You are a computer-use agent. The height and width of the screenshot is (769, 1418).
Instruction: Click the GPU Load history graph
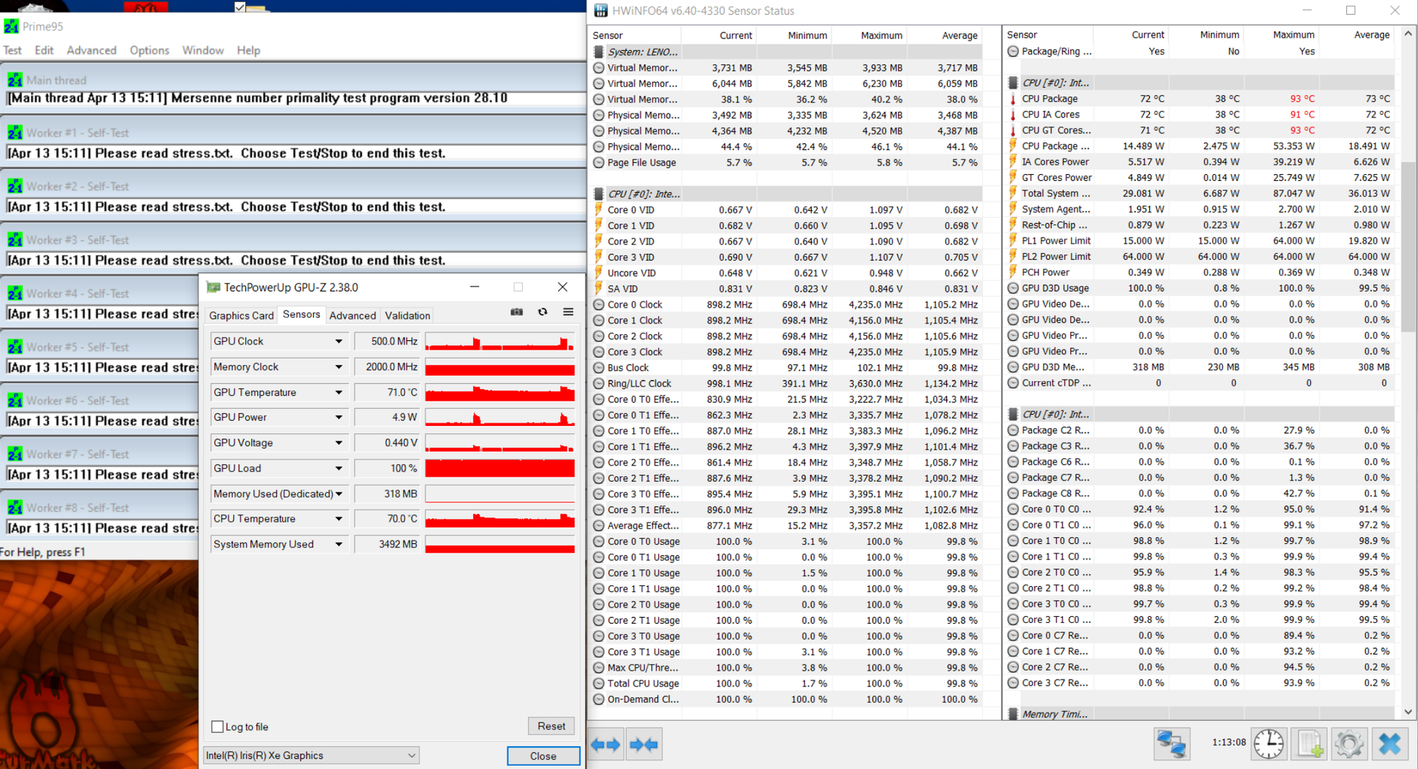pyautogui.click(x=500, y=469)
